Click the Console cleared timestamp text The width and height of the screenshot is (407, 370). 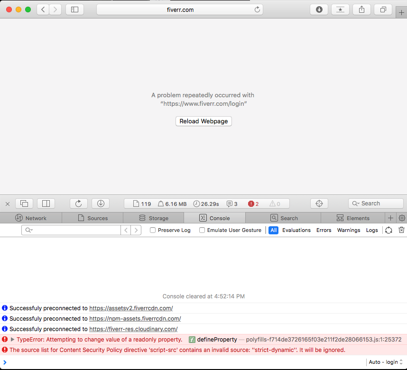coord(203,296)
